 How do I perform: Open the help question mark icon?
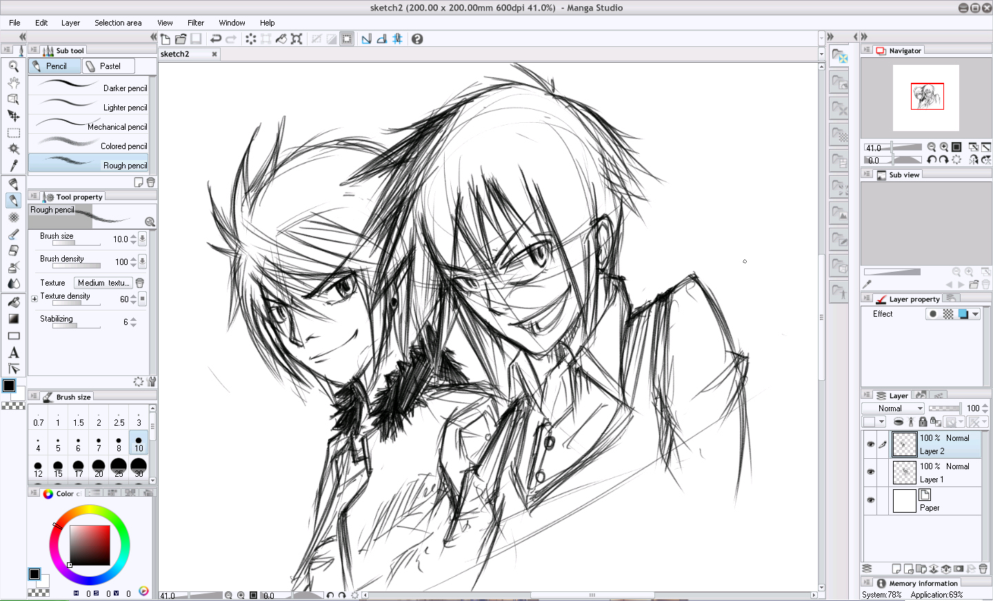(417, 39)
